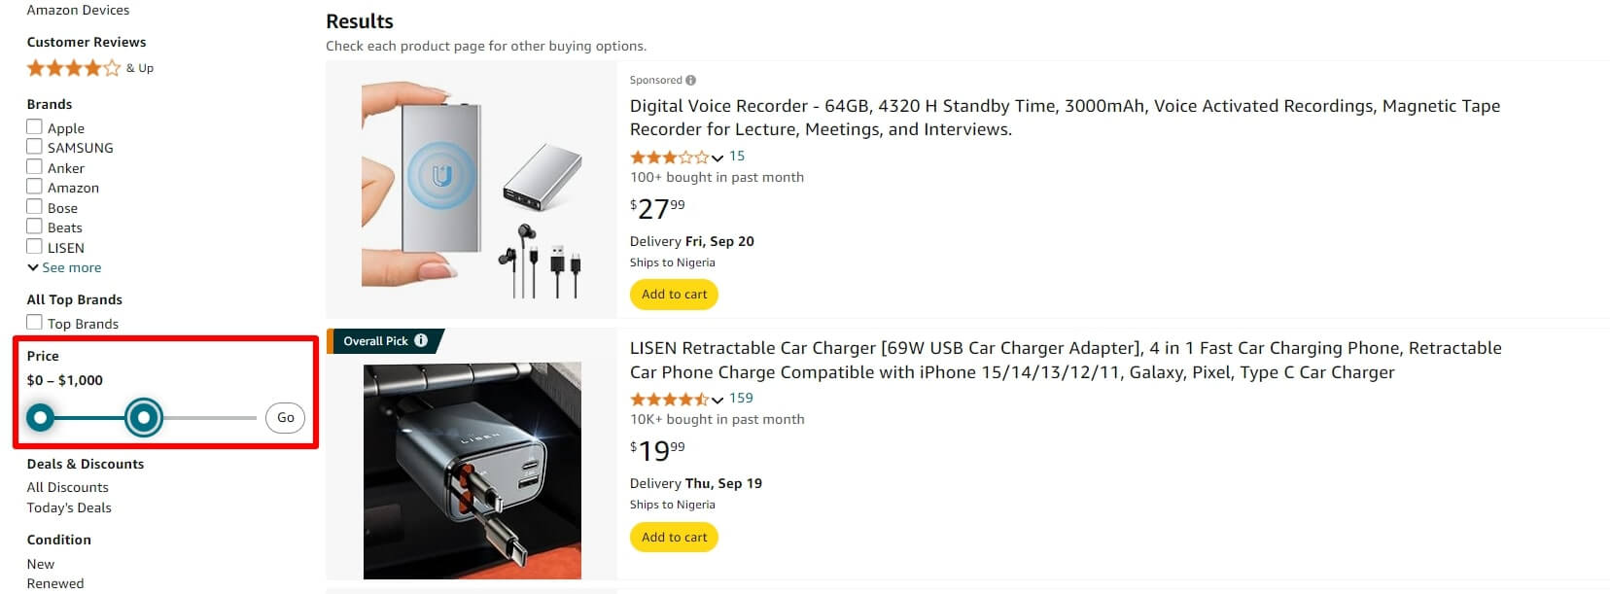Image resolution: width=1610 pixels, height=594 pixels.
Task: Open the Digital Voice Recorder product image
Action: (472, 189)
